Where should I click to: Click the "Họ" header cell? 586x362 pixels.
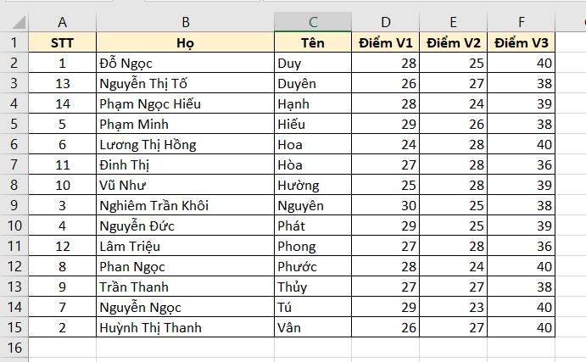185,42
